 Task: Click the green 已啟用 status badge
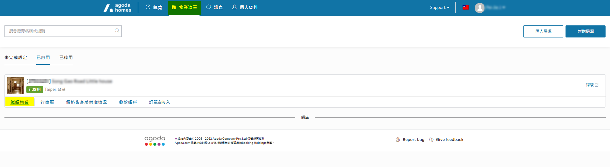tap(35, 90)
